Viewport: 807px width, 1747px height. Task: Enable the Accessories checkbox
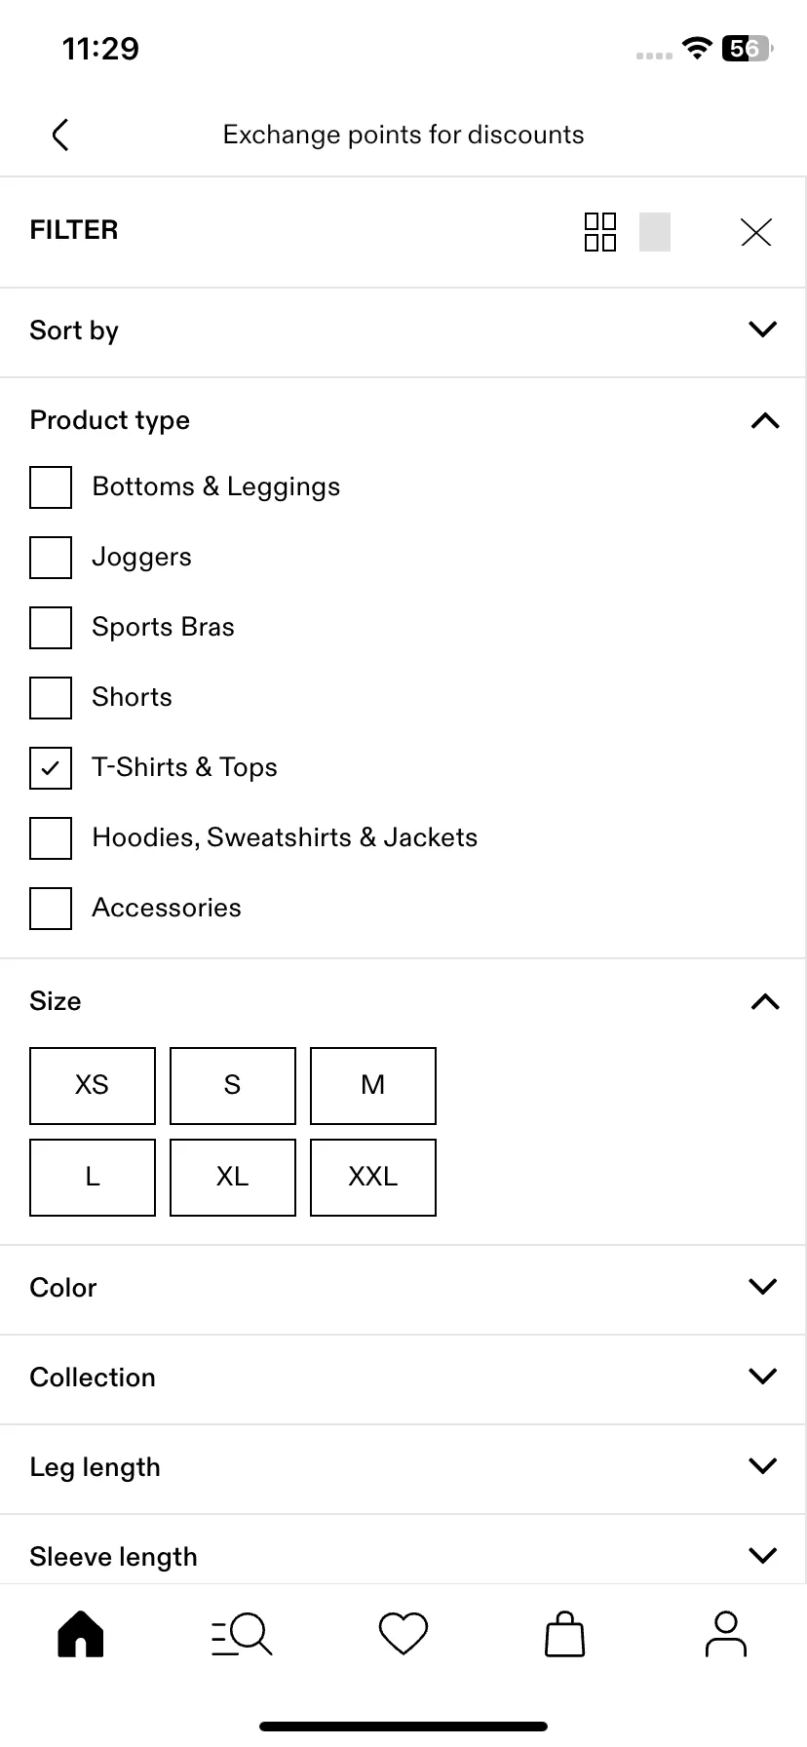click(51, 909)
